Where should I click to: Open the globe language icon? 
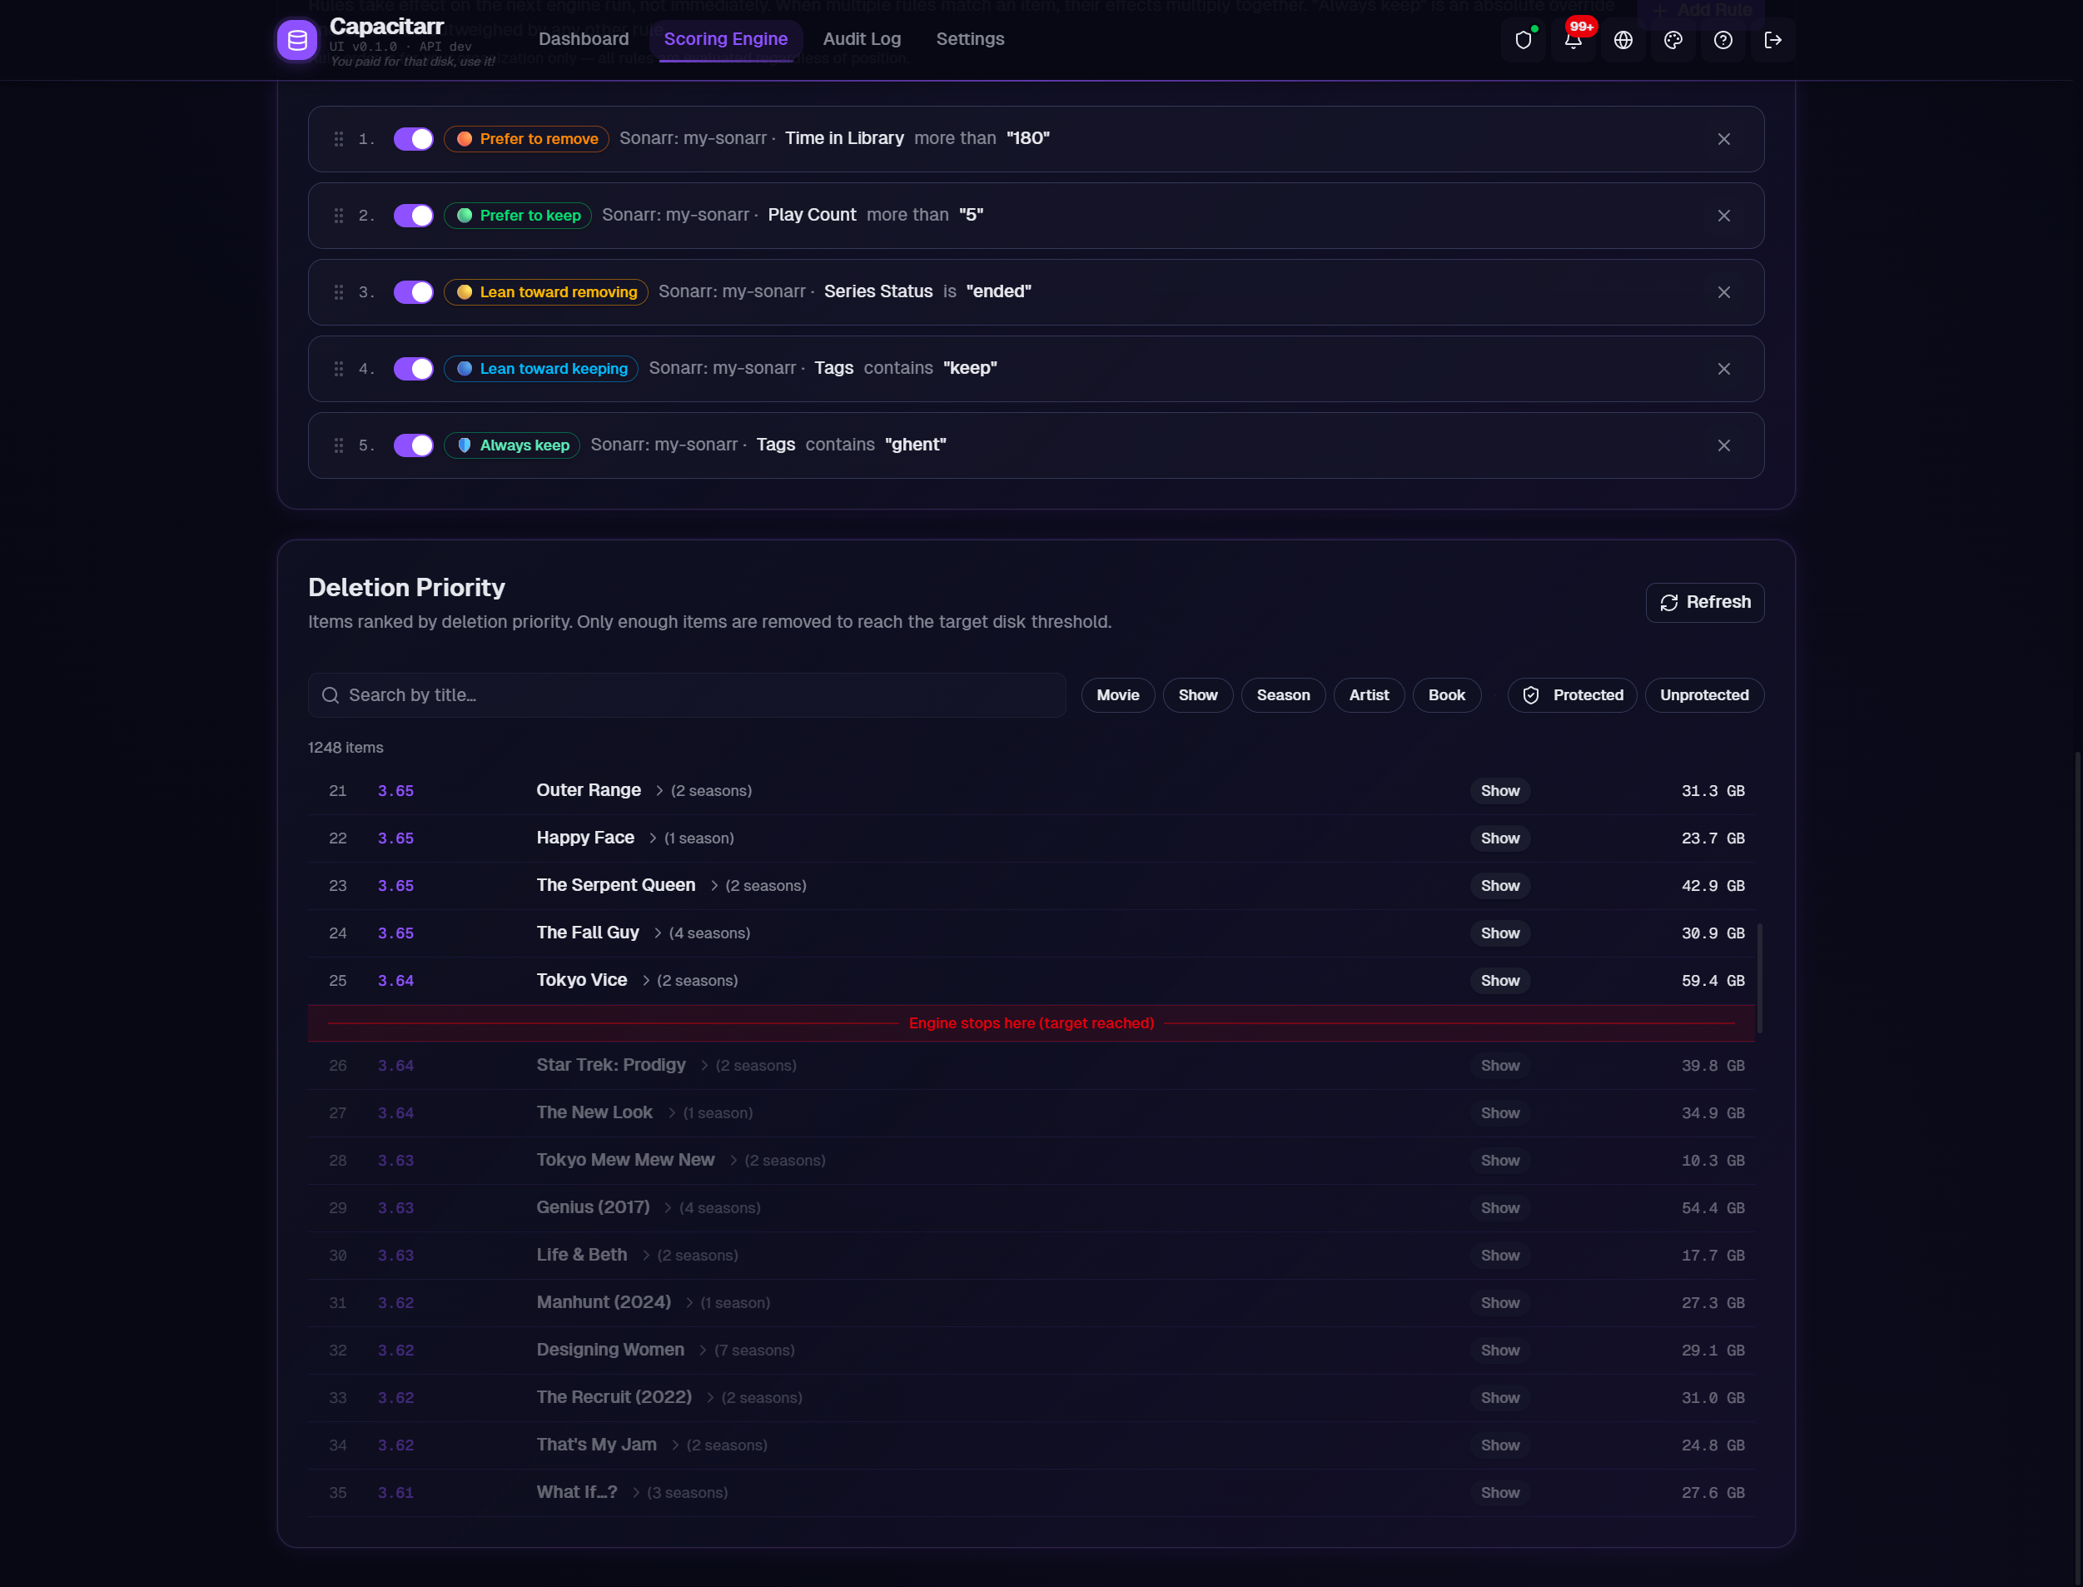[x=1623, y=41]
